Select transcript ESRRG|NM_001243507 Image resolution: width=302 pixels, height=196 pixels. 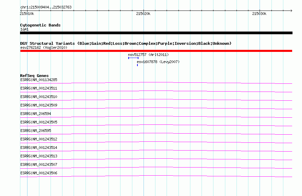click(x=39, y=164)
